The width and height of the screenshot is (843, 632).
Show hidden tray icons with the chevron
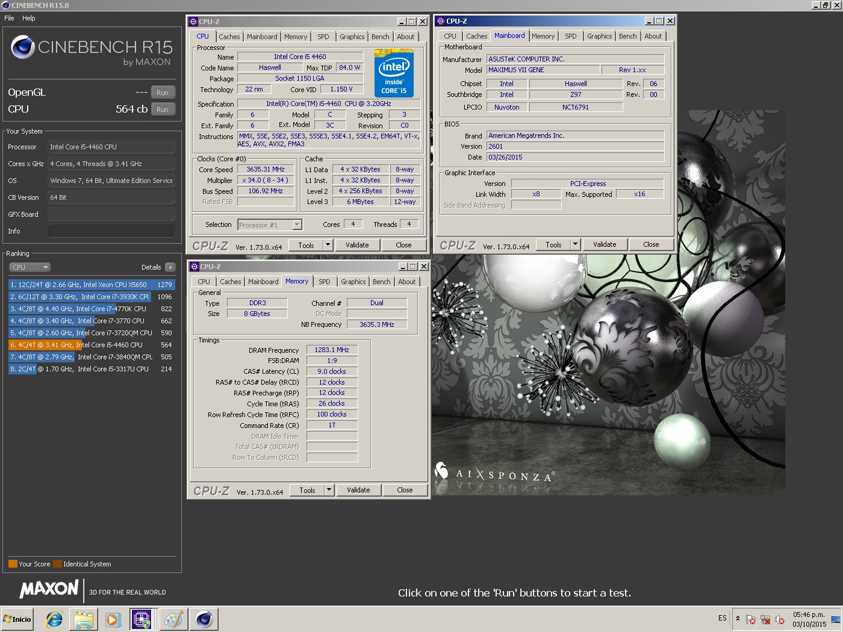[x=738, y=618]
